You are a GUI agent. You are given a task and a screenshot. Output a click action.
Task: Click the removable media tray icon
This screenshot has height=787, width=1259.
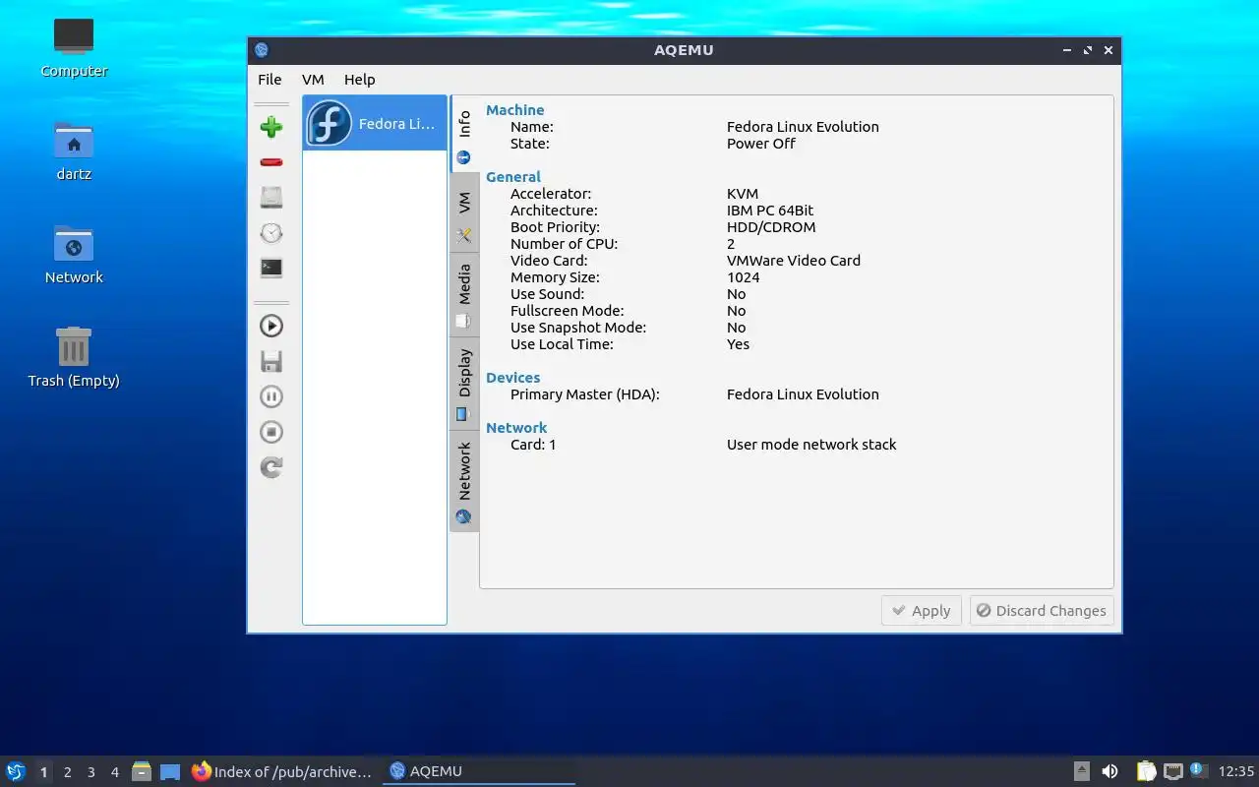click(1081, 771)
